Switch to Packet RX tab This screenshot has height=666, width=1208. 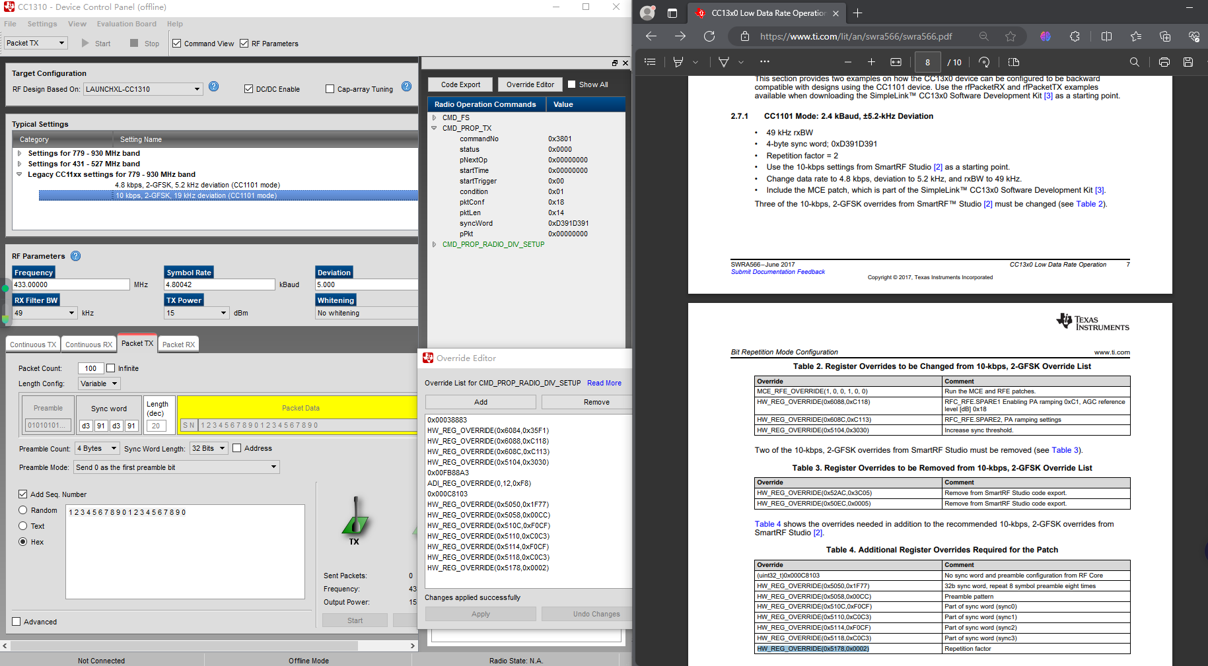point(178,345)
